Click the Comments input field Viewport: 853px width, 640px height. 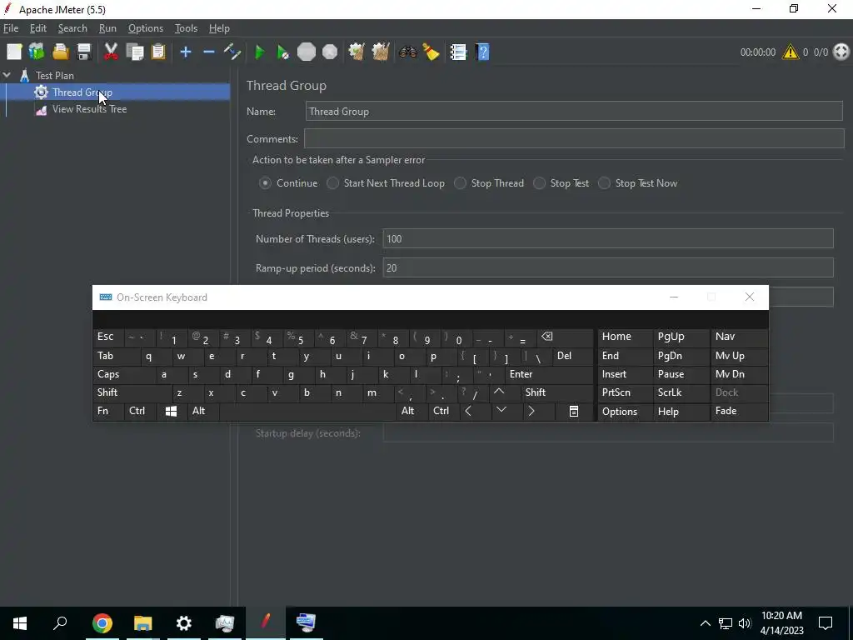(x=573, y=139)
